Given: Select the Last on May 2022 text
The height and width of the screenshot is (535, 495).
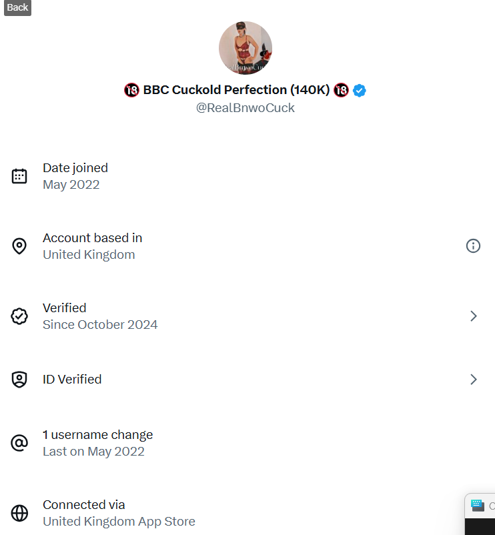Looking at the screenshot, I should tap(93, 451).
